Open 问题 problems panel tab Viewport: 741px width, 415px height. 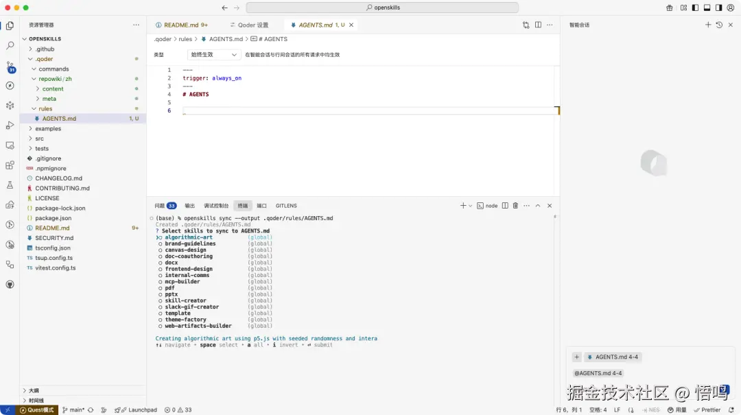tap(165, 206)
